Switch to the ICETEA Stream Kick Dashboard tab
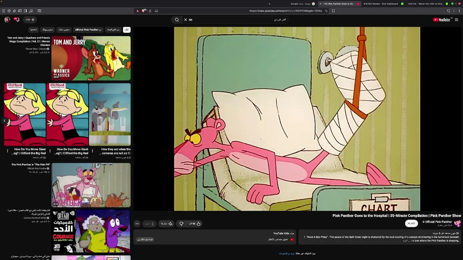Screen dimensions: 463x260 click(383, 4)
